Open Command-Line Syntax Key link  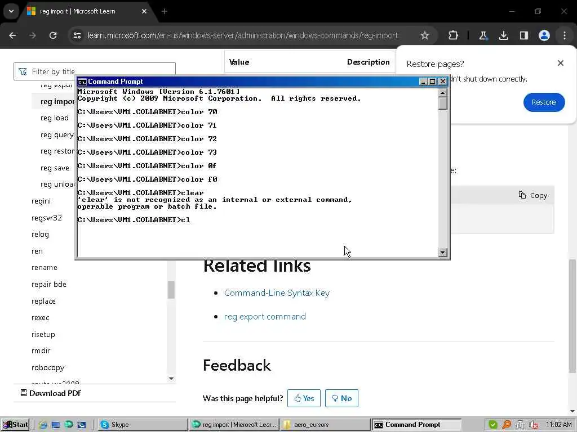tap(277, 292)
